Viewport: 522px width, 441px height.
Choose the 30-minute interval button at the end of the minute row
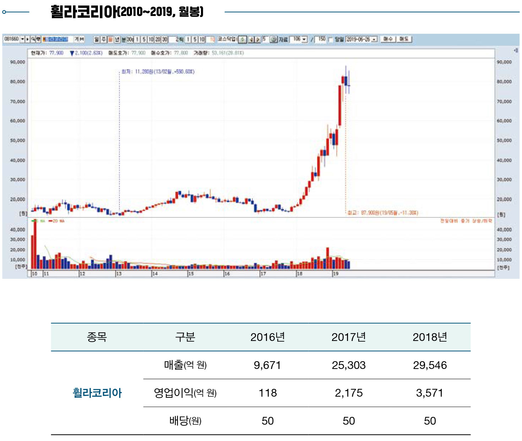(165, 39)
